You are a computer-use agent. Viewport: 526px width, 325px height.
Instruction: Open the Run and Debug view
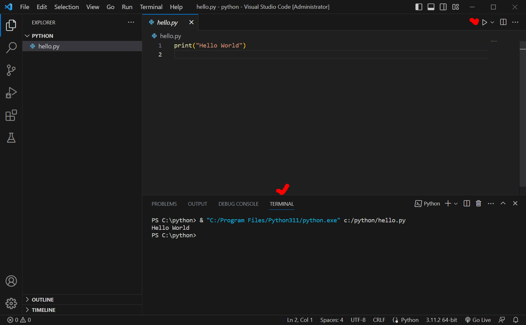tap(11, 93)
